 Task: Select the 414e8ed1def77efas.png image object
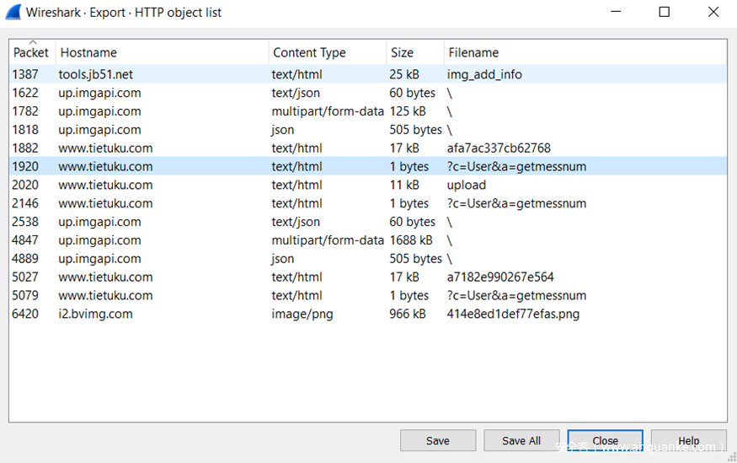513,314
